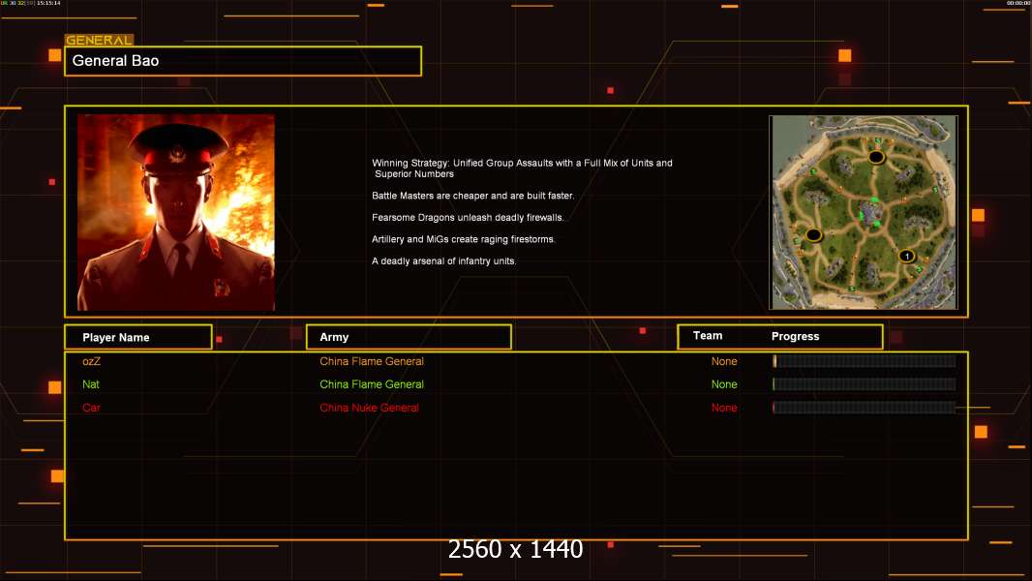Click the Player Name column header

tap(138, 337)
